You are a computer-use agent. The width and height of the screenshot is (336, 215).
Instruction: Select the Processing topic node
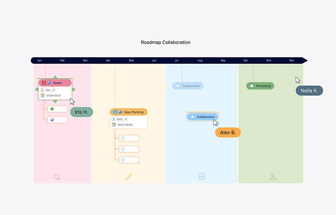tap(260, 86)
